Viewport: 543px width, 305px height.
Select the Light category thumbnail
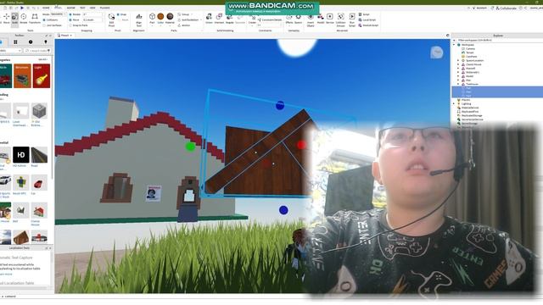pos(42,75)
